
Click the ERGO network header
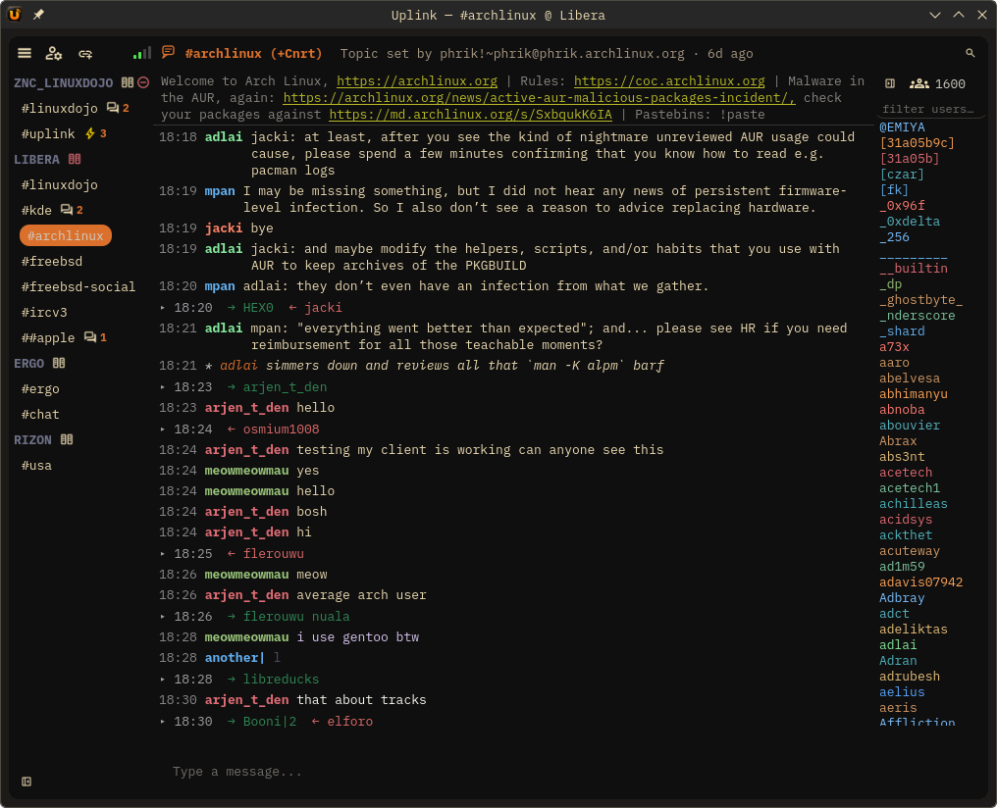[28, 364]
